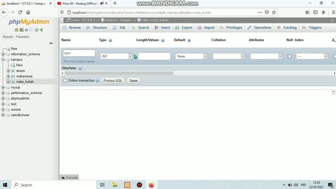
Task: Click the collapse-all icon in navigation panel
Action: (51, 43)
